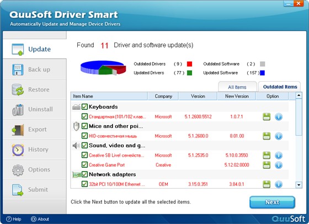Image resolution: width=309 pixels, height=224 pixels.
Task: Uncheck Network adapters group checkbox
Action: 84,174
